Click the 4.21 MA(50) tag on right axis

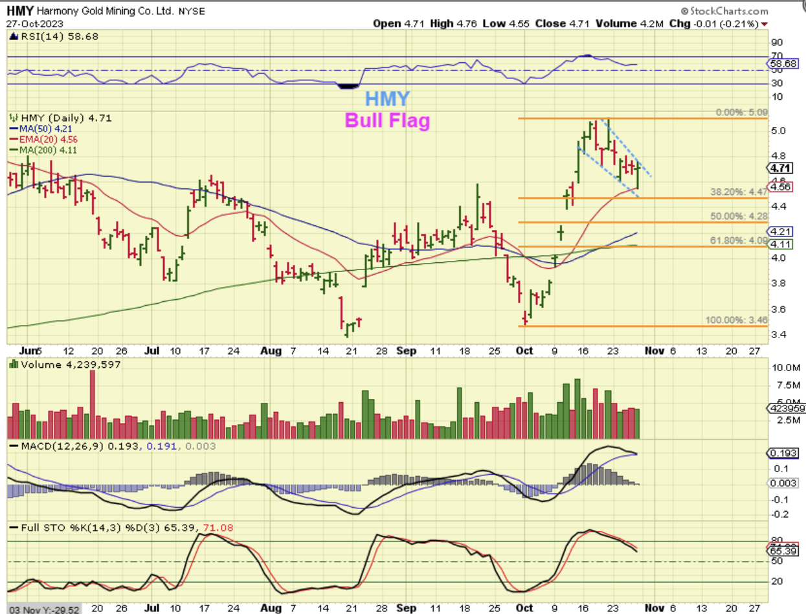point(779,231)
